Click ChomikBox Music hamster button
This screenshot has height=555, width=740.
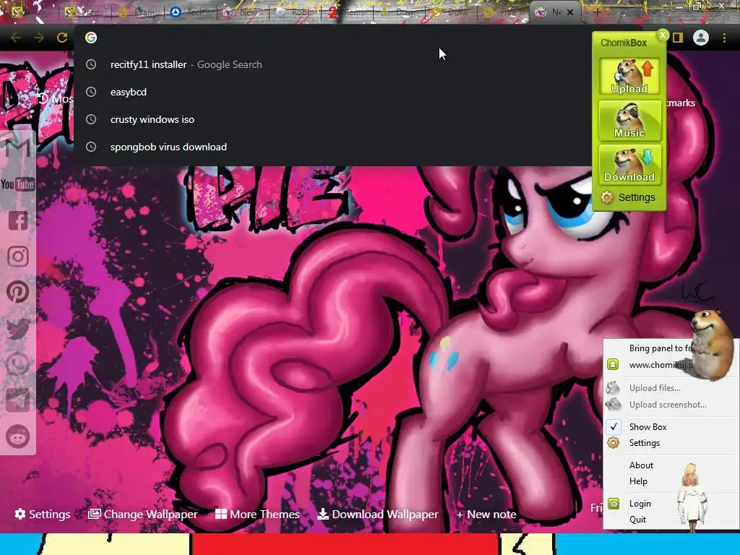629,121
